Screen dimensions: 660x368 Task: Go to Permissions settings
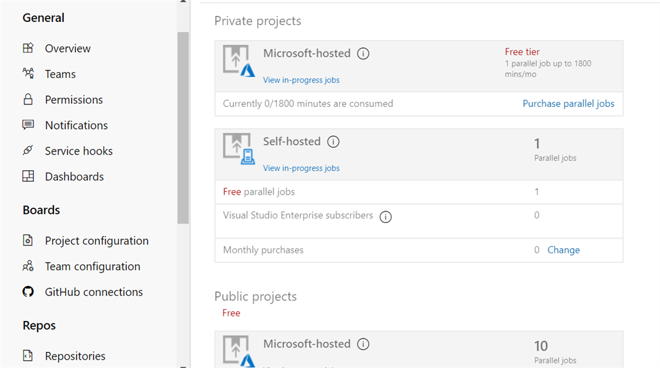pyautogui.click(x=73, y=100)
